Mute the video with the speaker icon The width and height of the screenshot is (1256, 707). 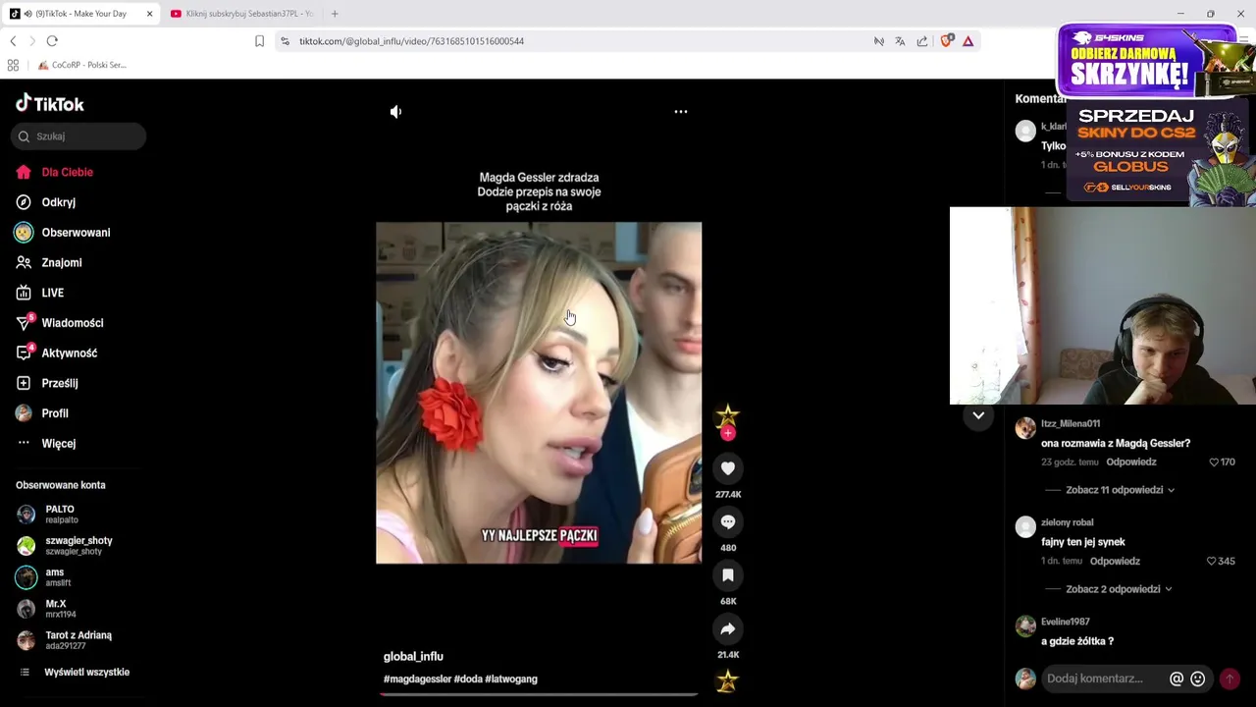[396, 112]
